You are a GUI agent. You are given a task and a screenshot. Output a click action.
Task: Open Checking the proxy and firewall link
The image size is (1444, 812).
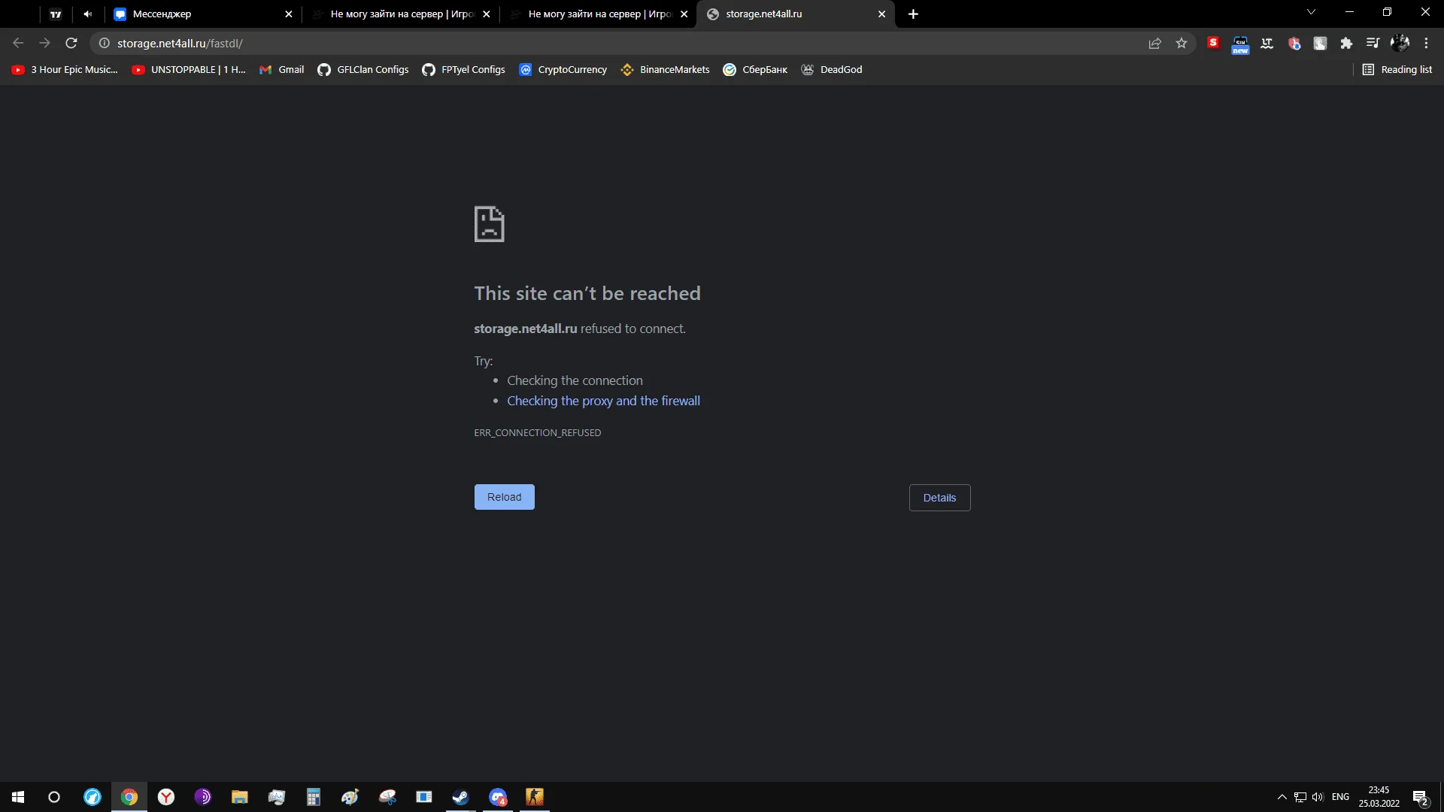tap(603, 401)
